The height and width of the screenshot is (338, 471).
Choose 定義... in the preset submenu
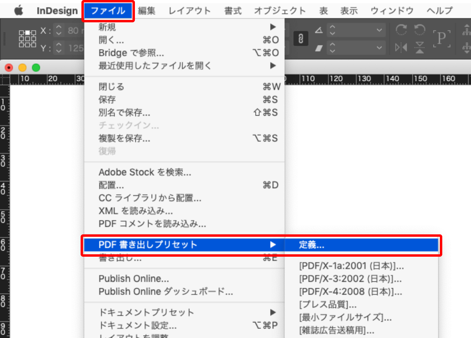[361, 245]
